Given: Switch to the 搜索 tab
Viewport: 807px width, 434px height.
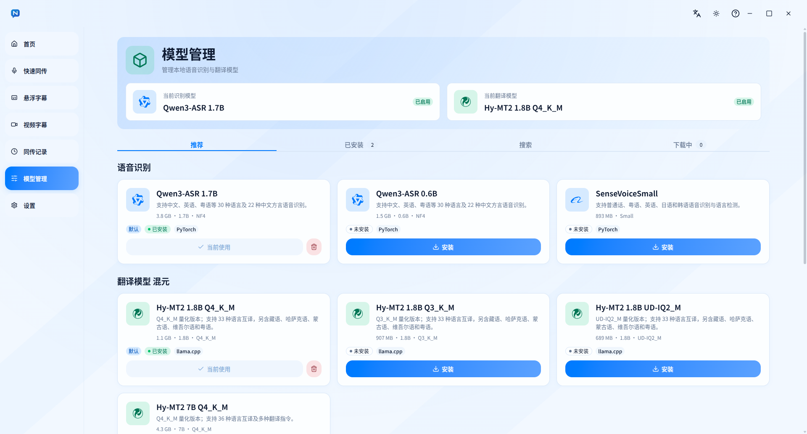Looking at the screenshot, I should pyautogui.click(x=525, y=145).
